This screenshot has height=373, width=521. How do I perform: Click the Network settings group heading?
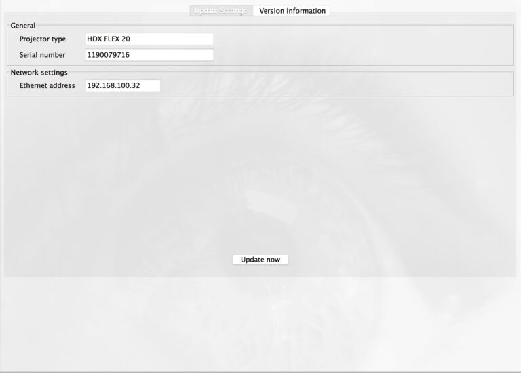tap(39, 73)
